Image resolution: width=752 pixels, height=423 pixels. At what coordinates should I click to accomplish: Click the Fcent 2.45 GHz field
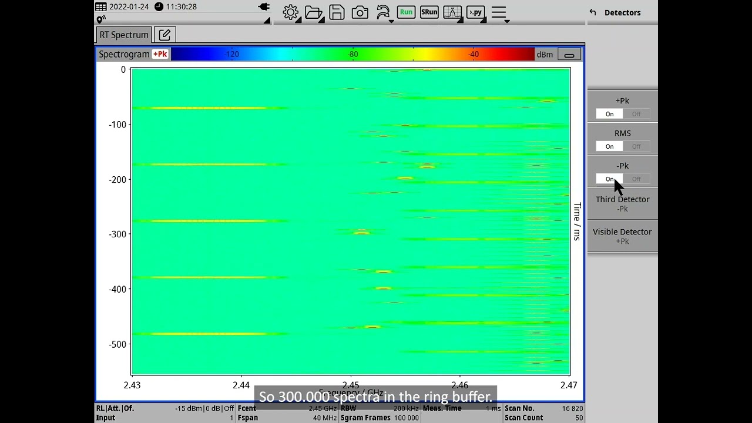tap(287, 408)
